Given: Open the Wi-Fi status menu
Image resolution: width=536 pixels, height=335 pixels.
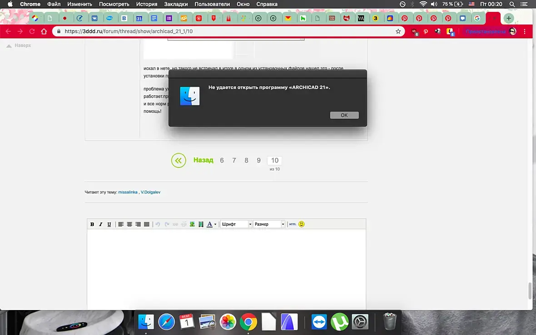Looking at the screenshot, I should click(x=423, y=4).
